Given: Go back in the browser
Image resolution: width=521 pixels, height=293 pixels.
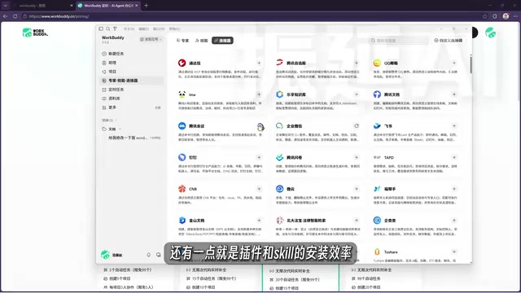Looking at the screenshot, I should (x=6, y=16).
